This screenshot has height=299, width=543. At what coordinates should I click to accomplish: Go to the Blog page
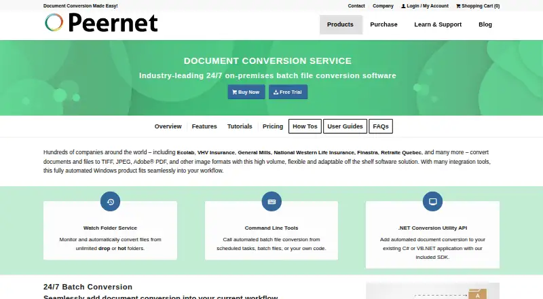tap(485, 24)
